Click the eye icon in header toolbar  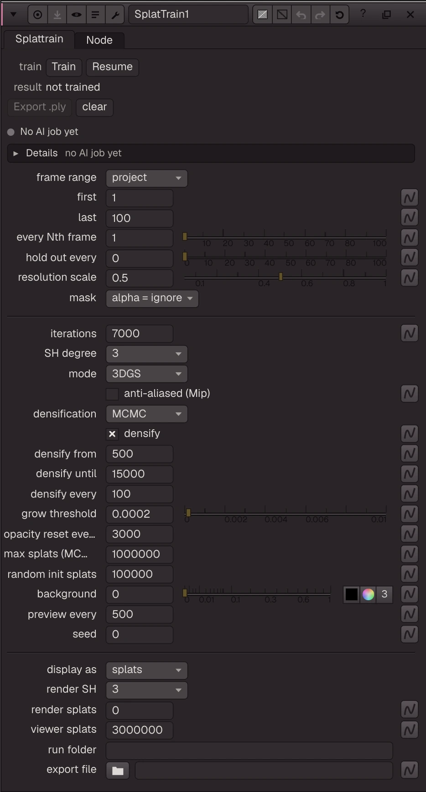click(x=77, y=15)
